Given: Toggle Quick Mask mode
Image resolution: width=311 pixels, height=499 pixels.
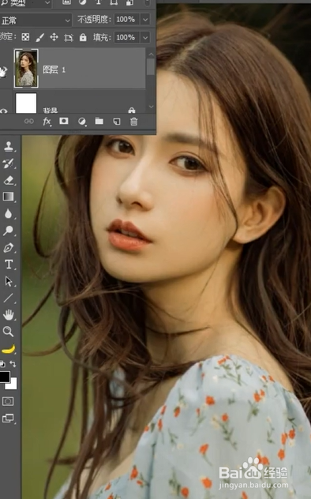Looking at the screenshot, I should 8,401.
